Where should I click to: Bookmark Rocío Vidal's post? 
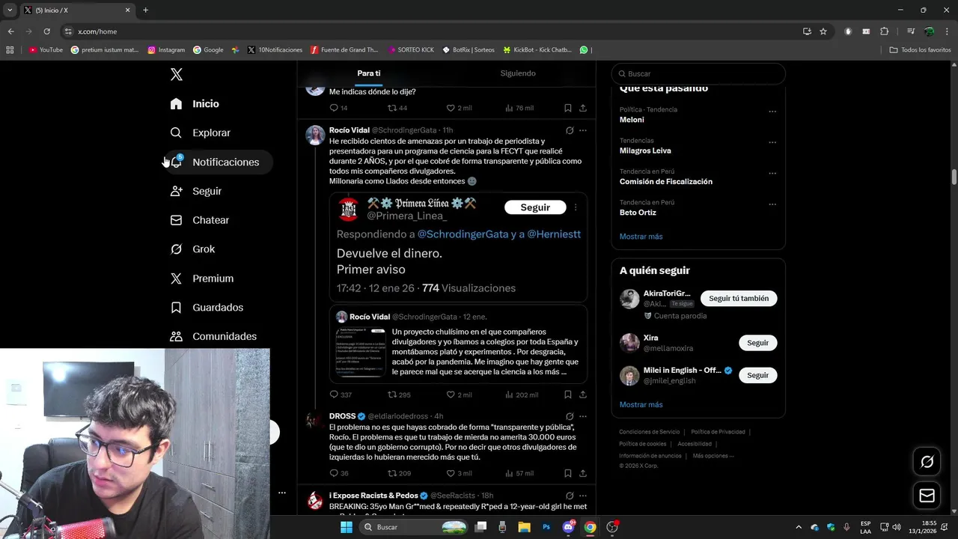click(x=568, y=395)
